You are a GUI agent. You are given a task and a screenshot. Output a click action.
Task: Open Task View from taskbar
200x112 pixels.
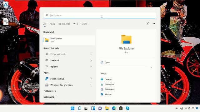pyautogui.click(x=86, y=109)
